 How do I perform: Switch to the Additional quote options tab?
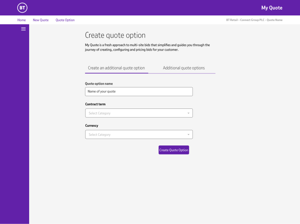pyautogui.click(x=184, y=68)
